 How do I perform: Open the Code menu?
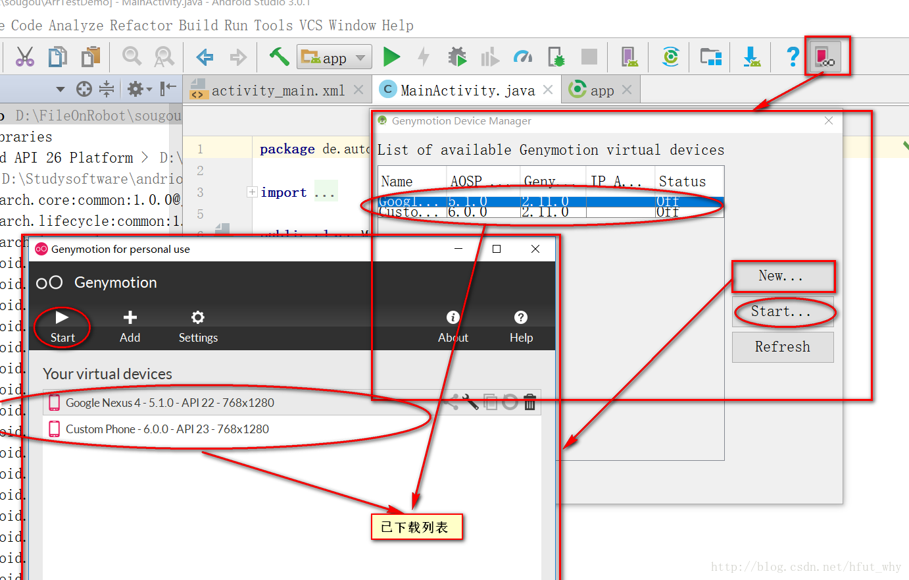click(x=27, y=26)
